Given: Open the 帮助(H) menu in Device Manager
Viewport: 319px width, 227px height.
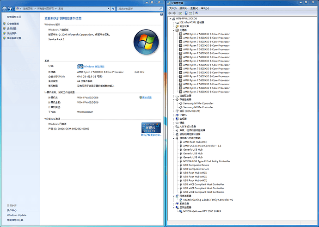Looking at the screenshot, I should pos(205,8).
